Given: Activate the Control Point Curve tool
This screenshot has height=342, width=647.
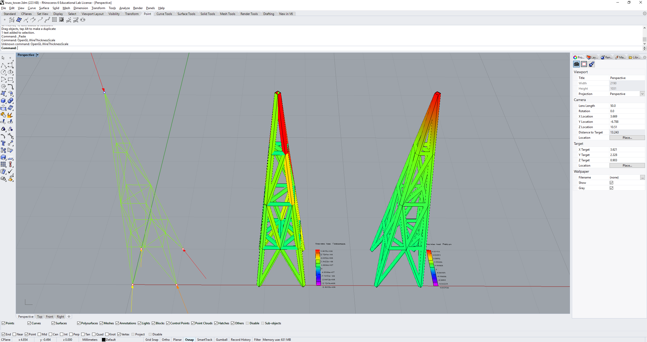Looking at the screenshot, I should [11, 65].
